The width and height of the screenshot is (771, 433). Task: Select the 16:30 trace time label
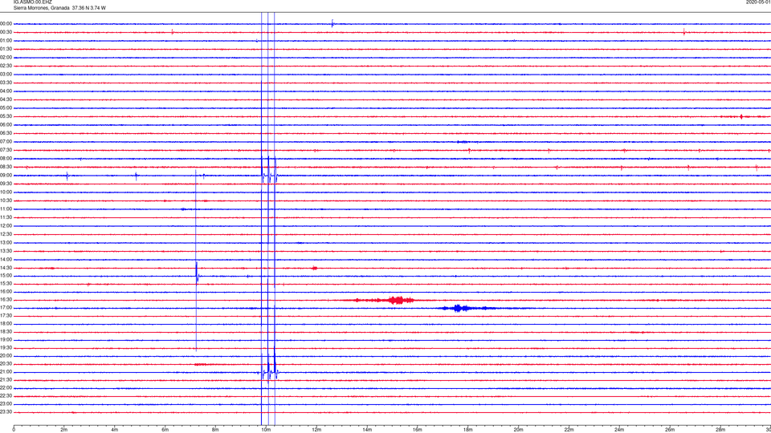coord(6,299)
